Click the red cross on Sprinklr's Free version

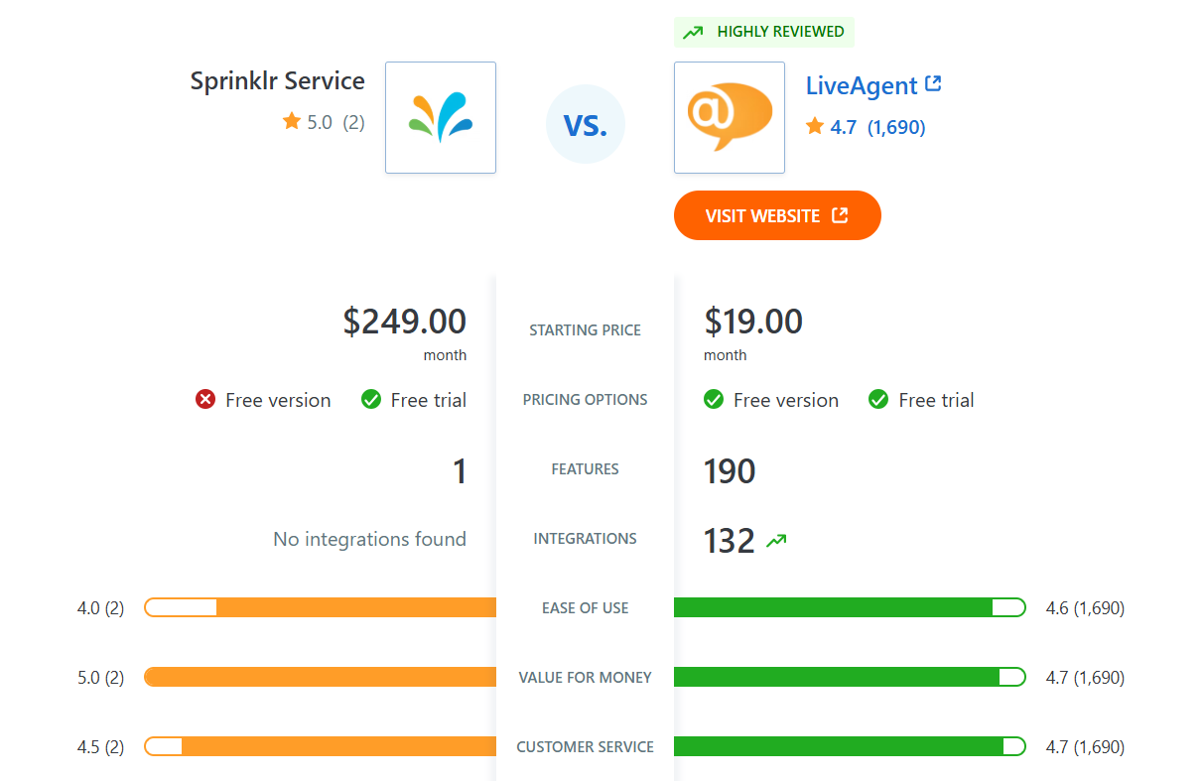[x=204, y=399]
